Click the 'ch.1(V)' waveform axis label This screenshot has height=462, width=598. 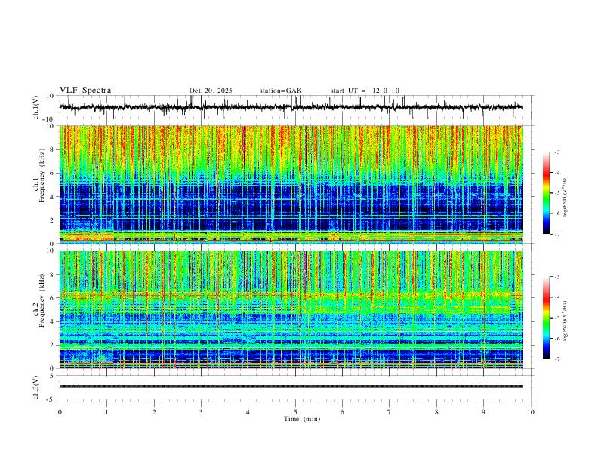(x=36, y=107)
